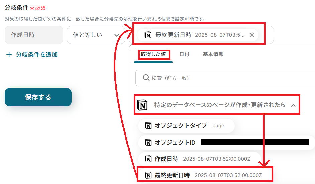Screen dimensions: 315x184
Task: Add a new condition via 分岐条件を追加
Action: (32, 55)
